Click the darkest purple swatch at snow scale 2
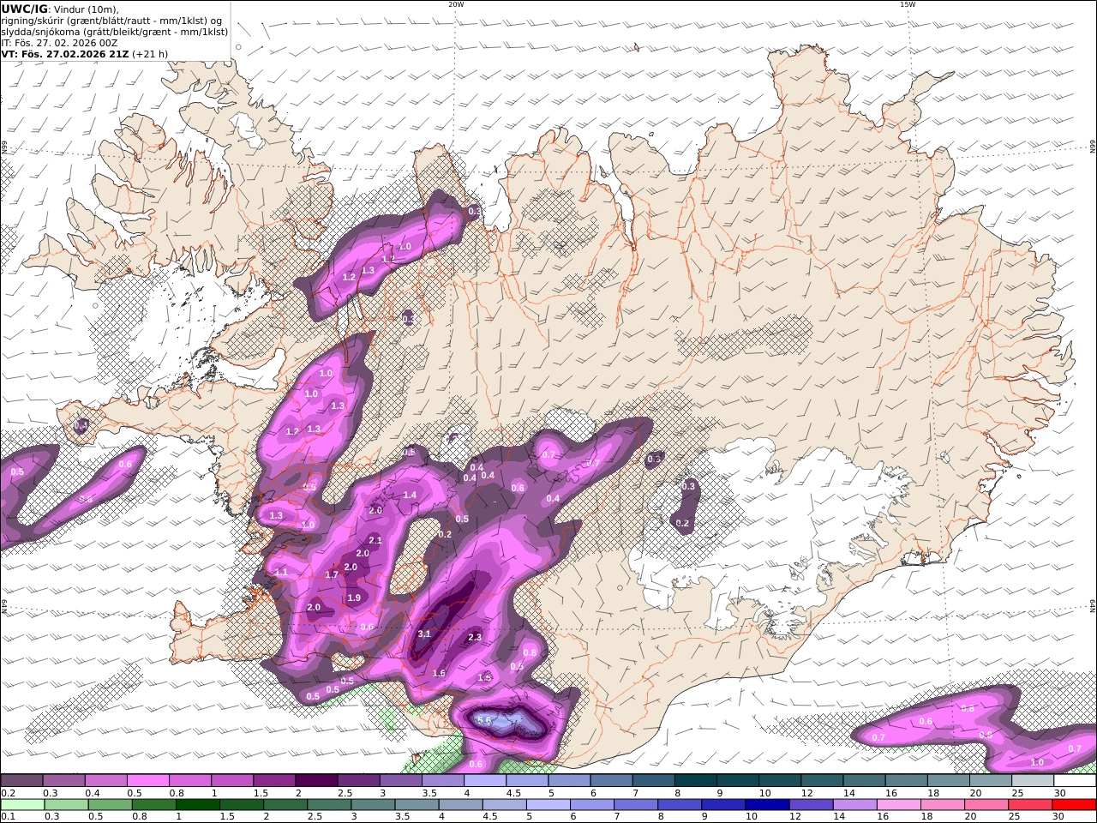Image resolution: width=1097 pixels, height=823 pixels. [316, 780]
